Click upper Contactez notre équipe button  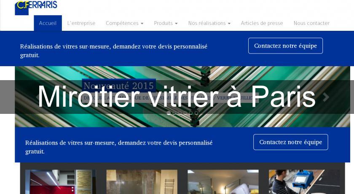point(285,46)
